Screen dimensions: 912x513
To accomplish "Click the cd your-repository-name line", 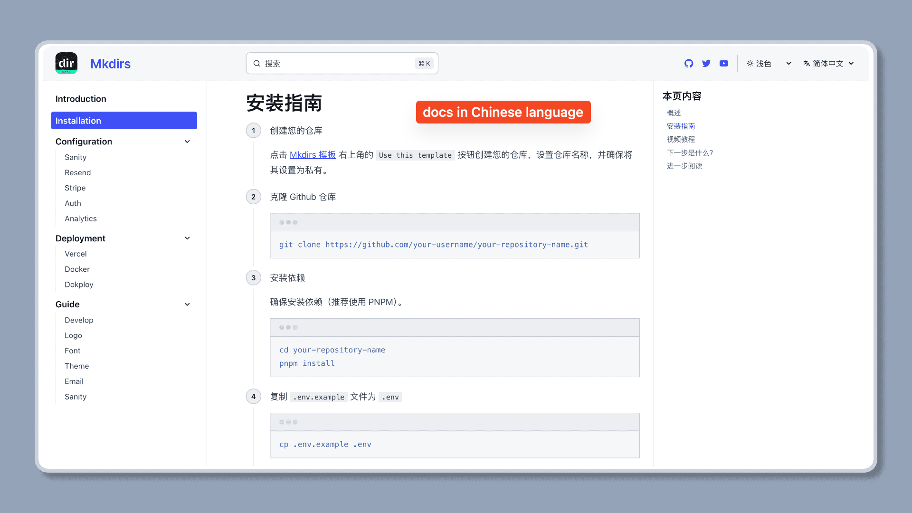I will pyautogui.click(x=332, y=350).
